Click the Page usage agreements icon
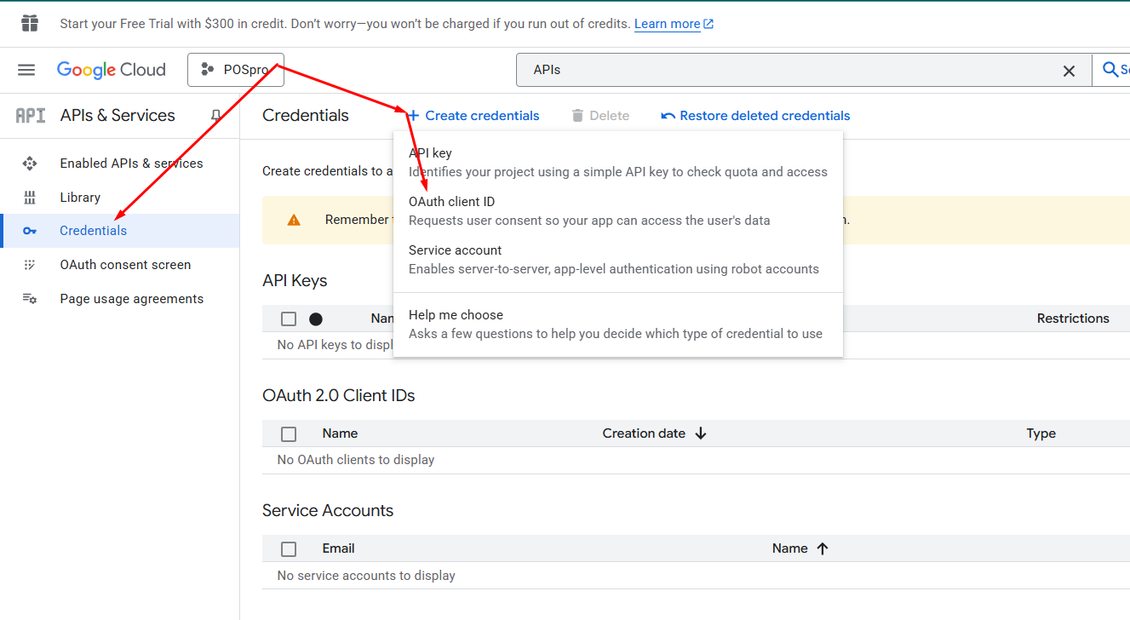 point(30,299)
